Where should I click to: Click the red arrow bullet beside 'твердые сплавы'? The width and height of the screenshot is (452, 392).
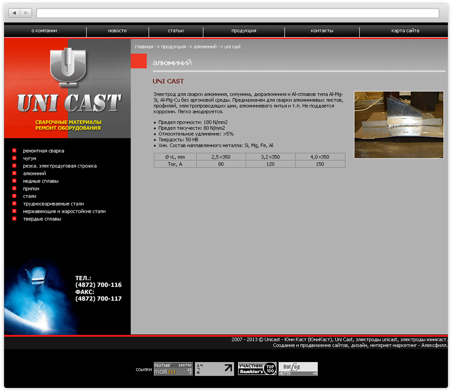click(x=14, y=219)
